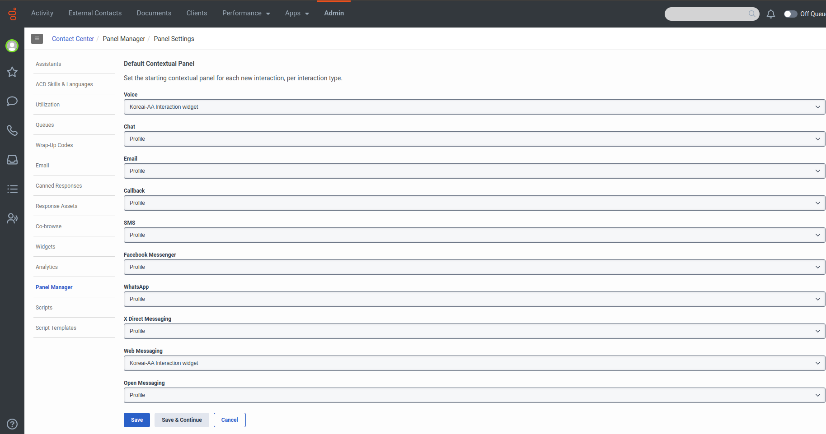This screenshot has height=434, width=826.
Task: Click the Contact Center breadcrumb link
Action: pyautogui.click(x=73, y=39)
